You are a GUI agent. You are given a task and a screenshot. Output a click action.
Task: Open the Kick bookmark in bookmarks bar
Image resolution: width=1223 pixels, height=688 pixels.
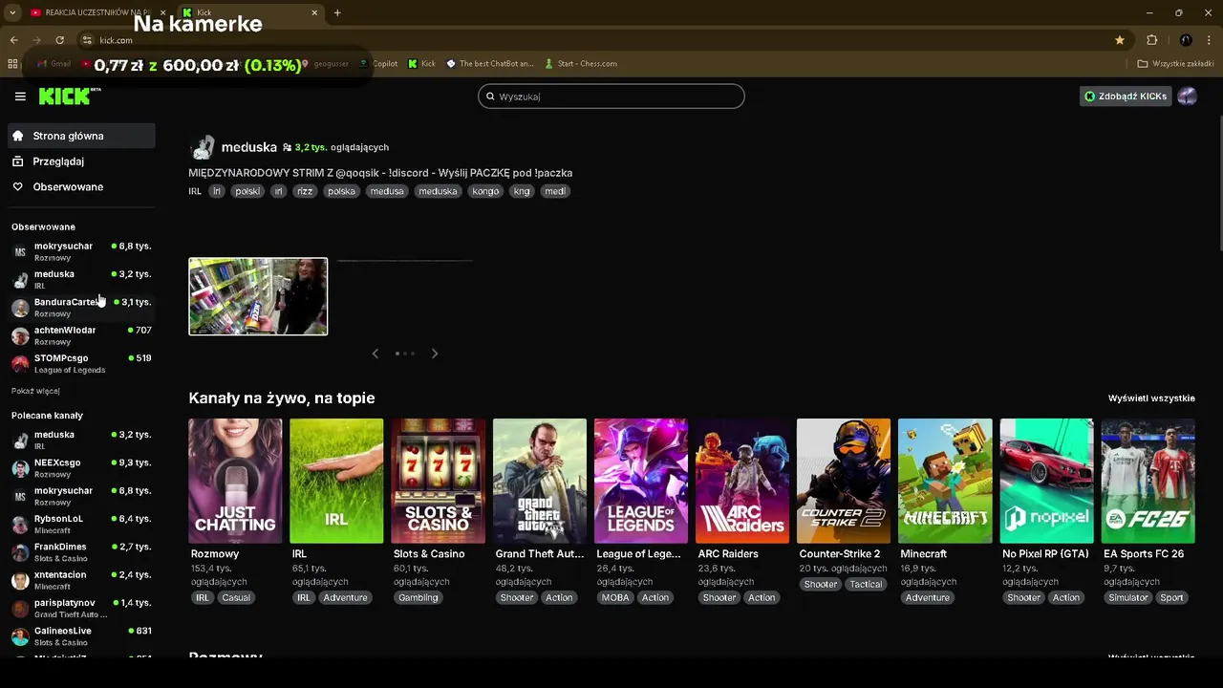pos(421,64)
